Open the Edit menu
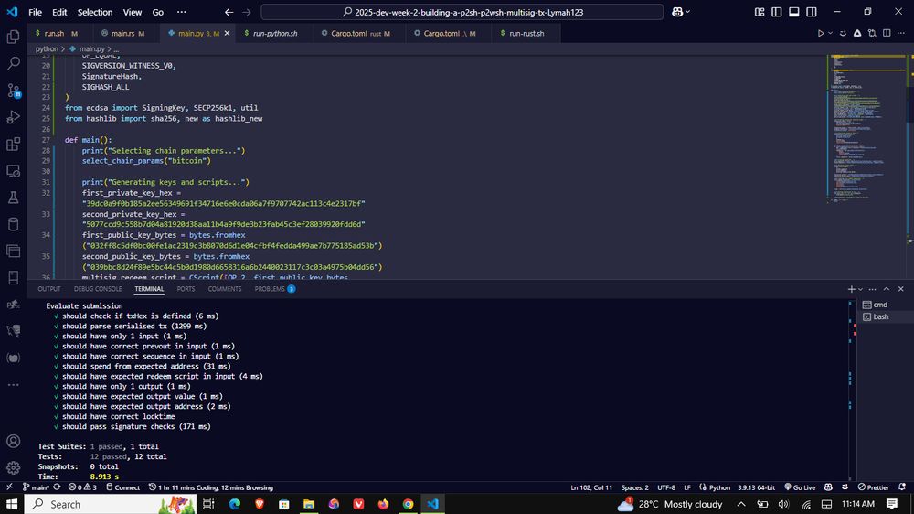914x514 pixels. (x=59, y=12)
